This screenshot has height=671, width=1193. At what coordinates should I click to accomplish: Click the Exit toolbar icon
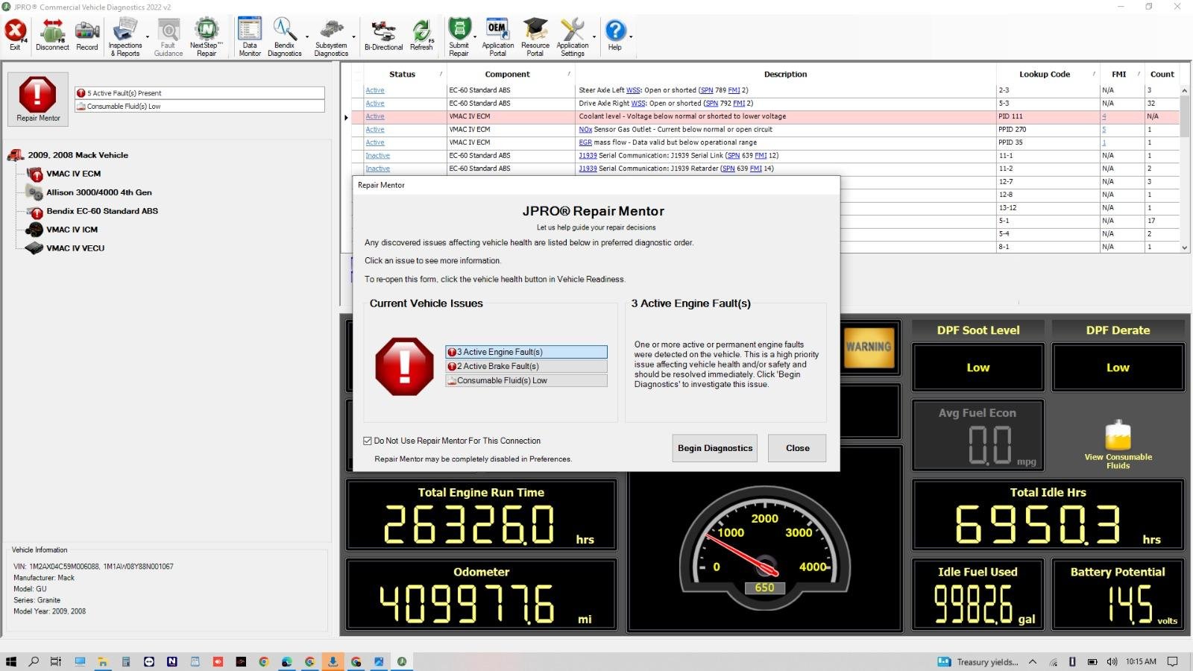(x=15, y=35)
